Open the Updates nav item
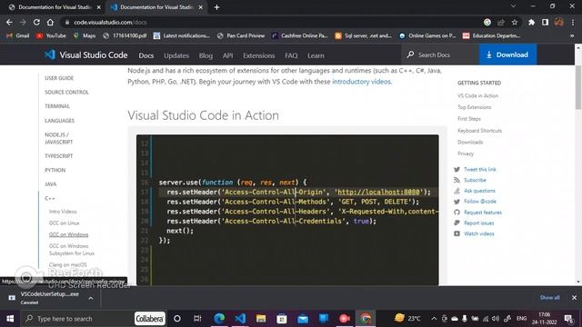The width and height of the screenshot is (582, 327). pyautogui.click(x=176, y=55)
